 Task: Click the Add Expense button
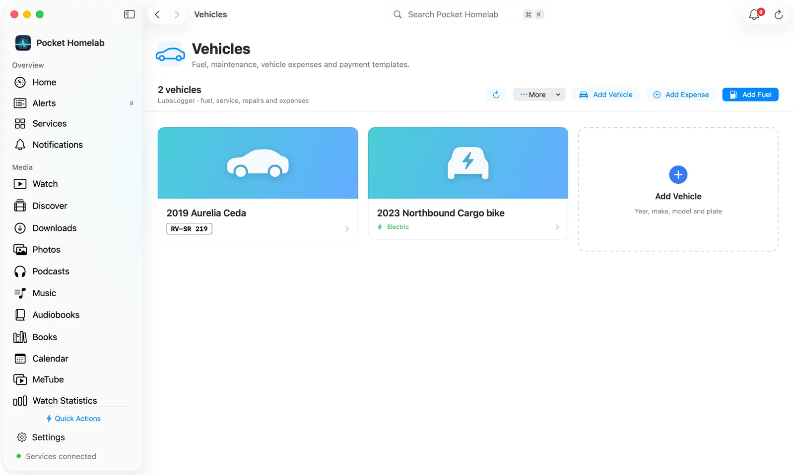pos(681,95)
